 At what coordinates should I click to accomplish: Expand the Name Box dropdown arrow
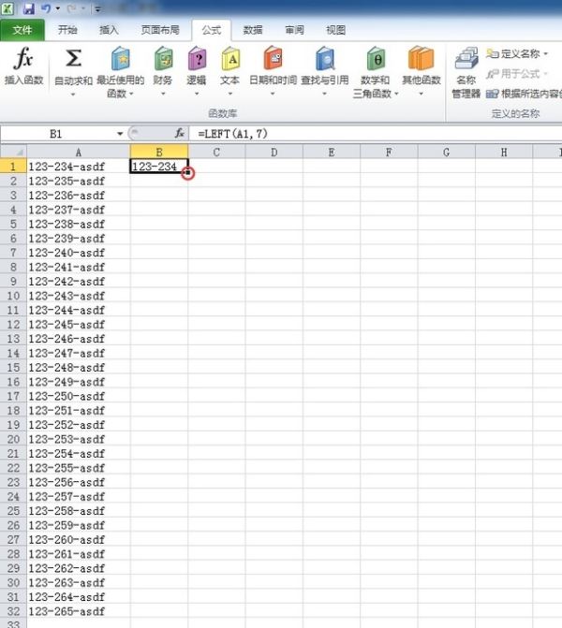click(120, 134)
